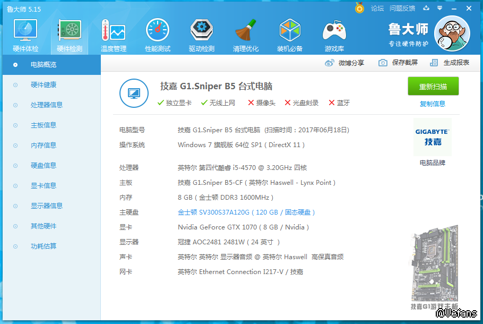The height and width of the screenshot is (324, 483).
Task: Open the 性能测试 performance test gauge
Action: [x=157, y=35]
